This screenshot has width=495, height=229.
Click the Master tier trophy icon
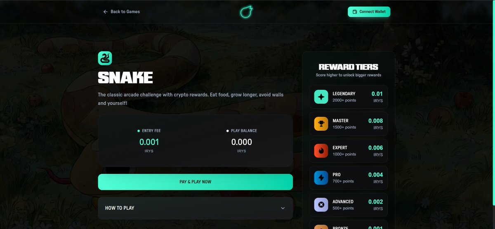click(x=321, y=124)
